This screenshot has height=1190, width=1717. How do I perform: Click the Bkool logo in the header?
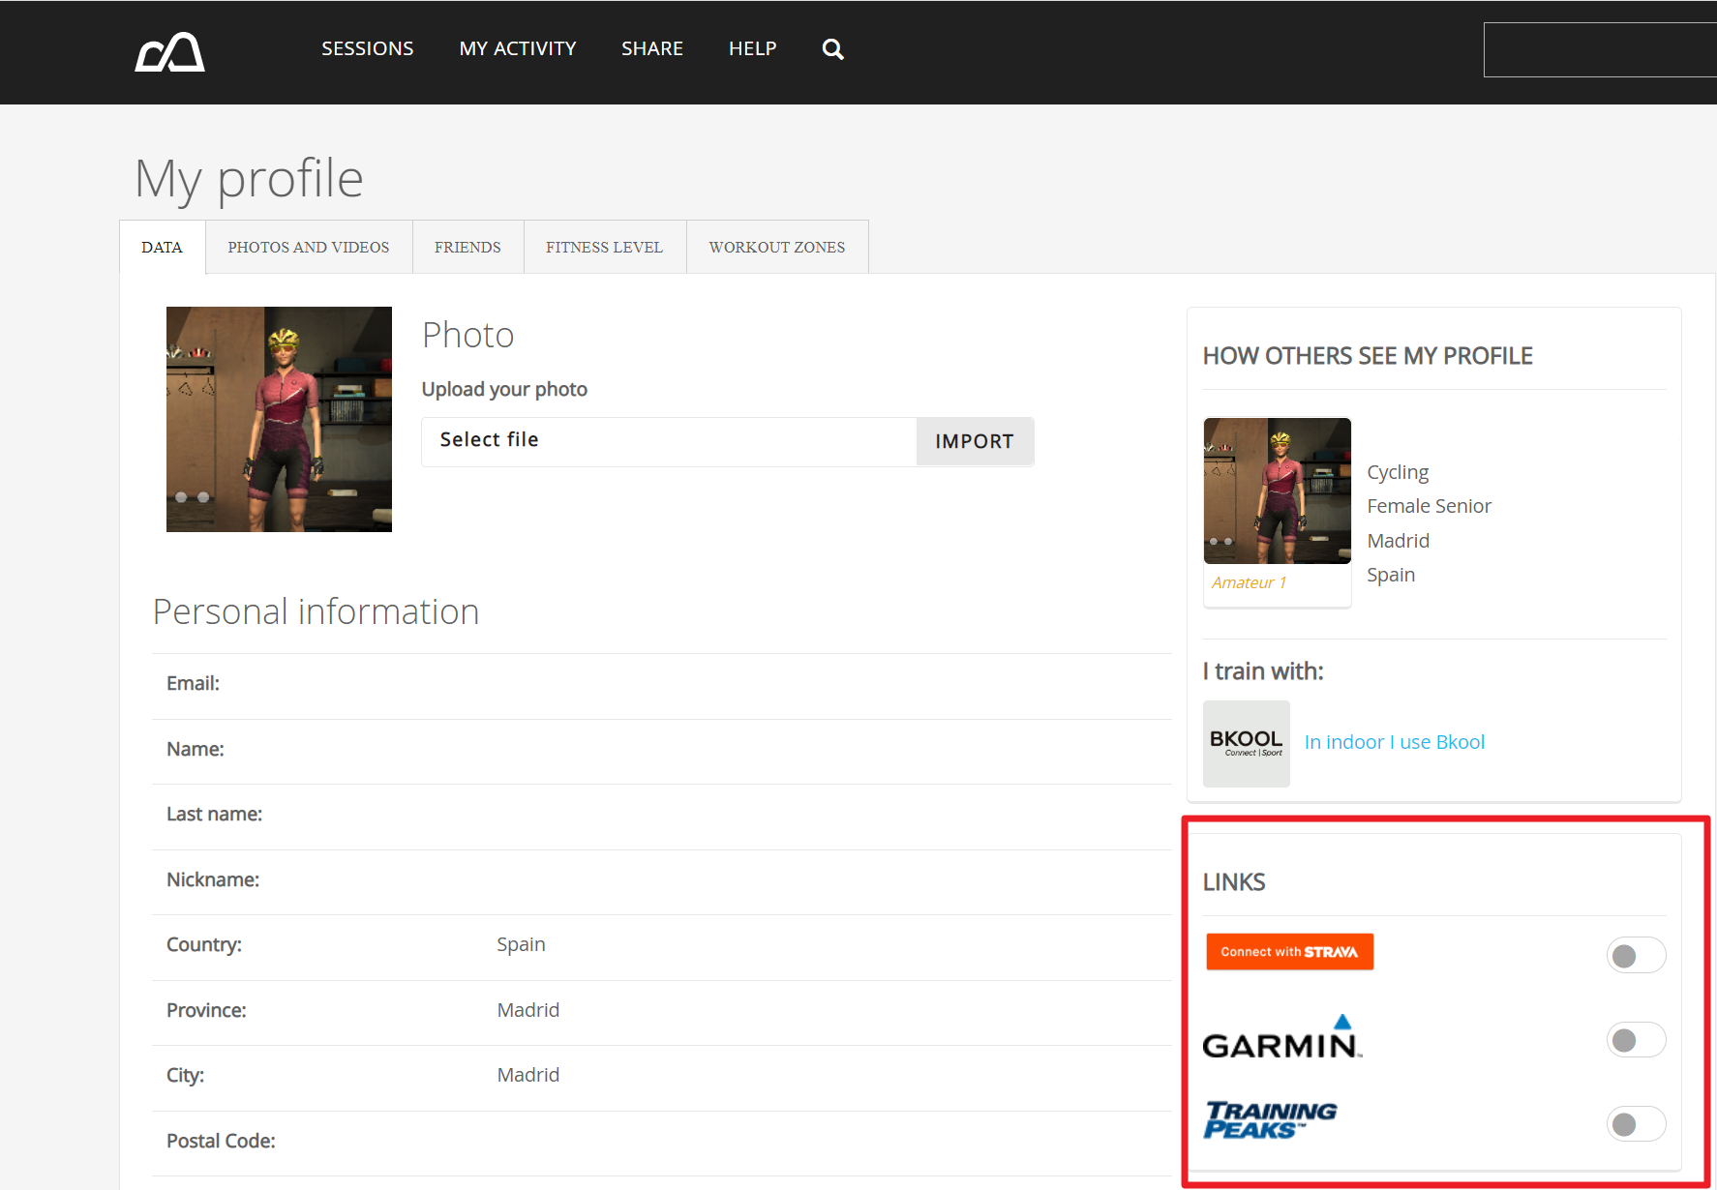169,51
